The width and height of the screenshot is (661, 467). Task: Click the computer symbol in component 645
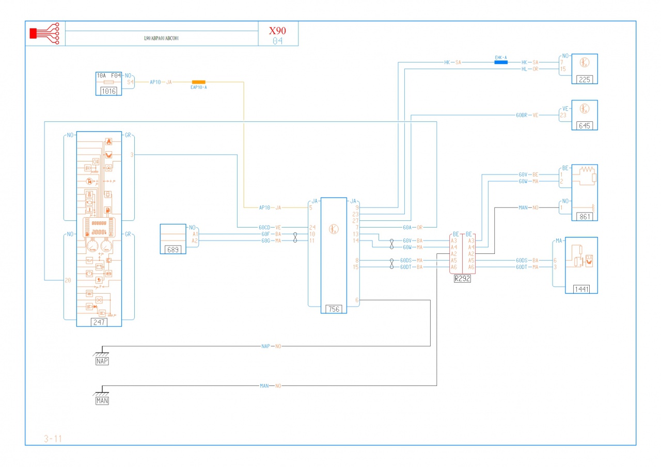point(585,109)
